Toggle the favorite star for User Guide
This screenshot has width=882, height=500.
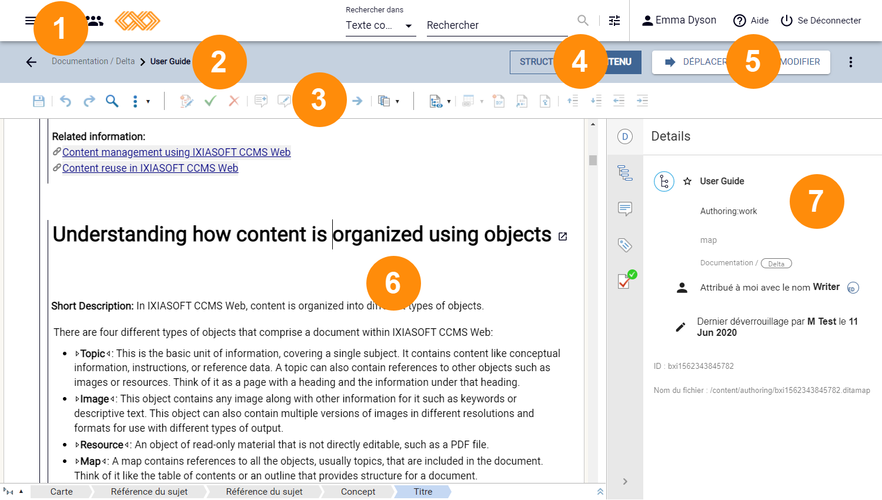coord(687,182)
